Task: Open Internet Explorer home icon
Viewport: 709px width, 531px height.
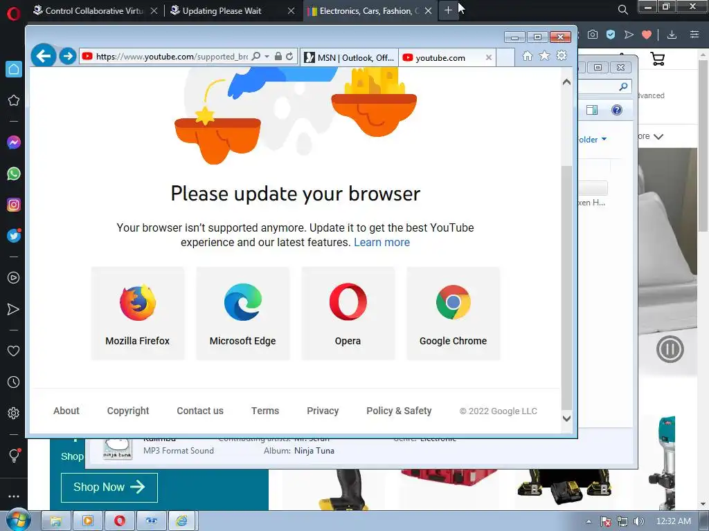Action: tap(527, 56)
